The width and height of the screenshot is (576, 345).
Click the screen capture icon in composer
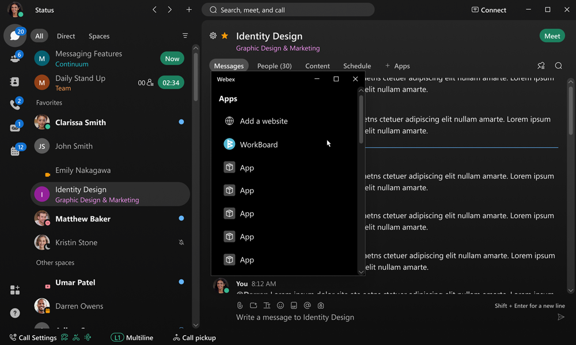[253, 305]
